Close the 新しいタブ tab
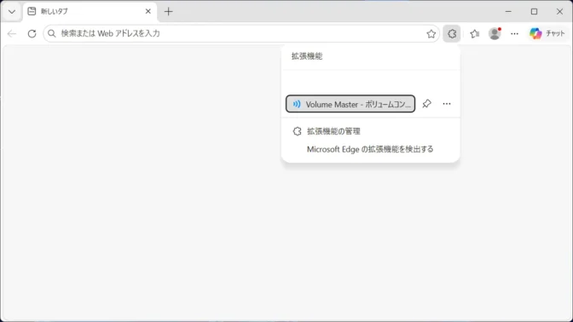The height and width of the screenshot is (322, 573). (x=148, y=12)
